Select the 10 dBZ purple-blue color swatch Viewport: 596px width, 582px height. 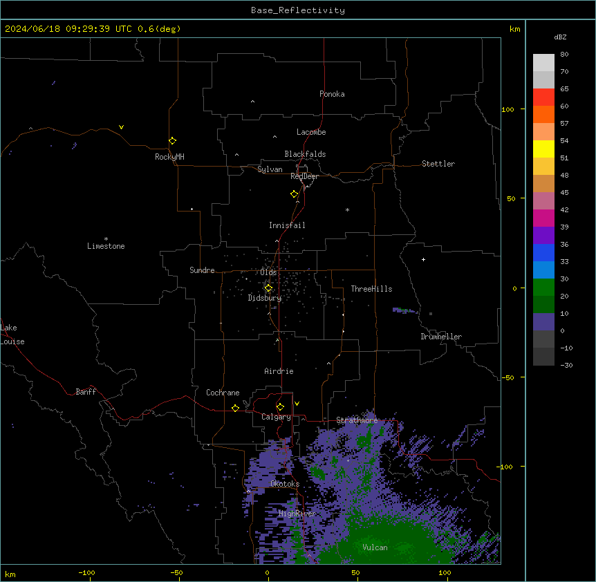[543, 321]
